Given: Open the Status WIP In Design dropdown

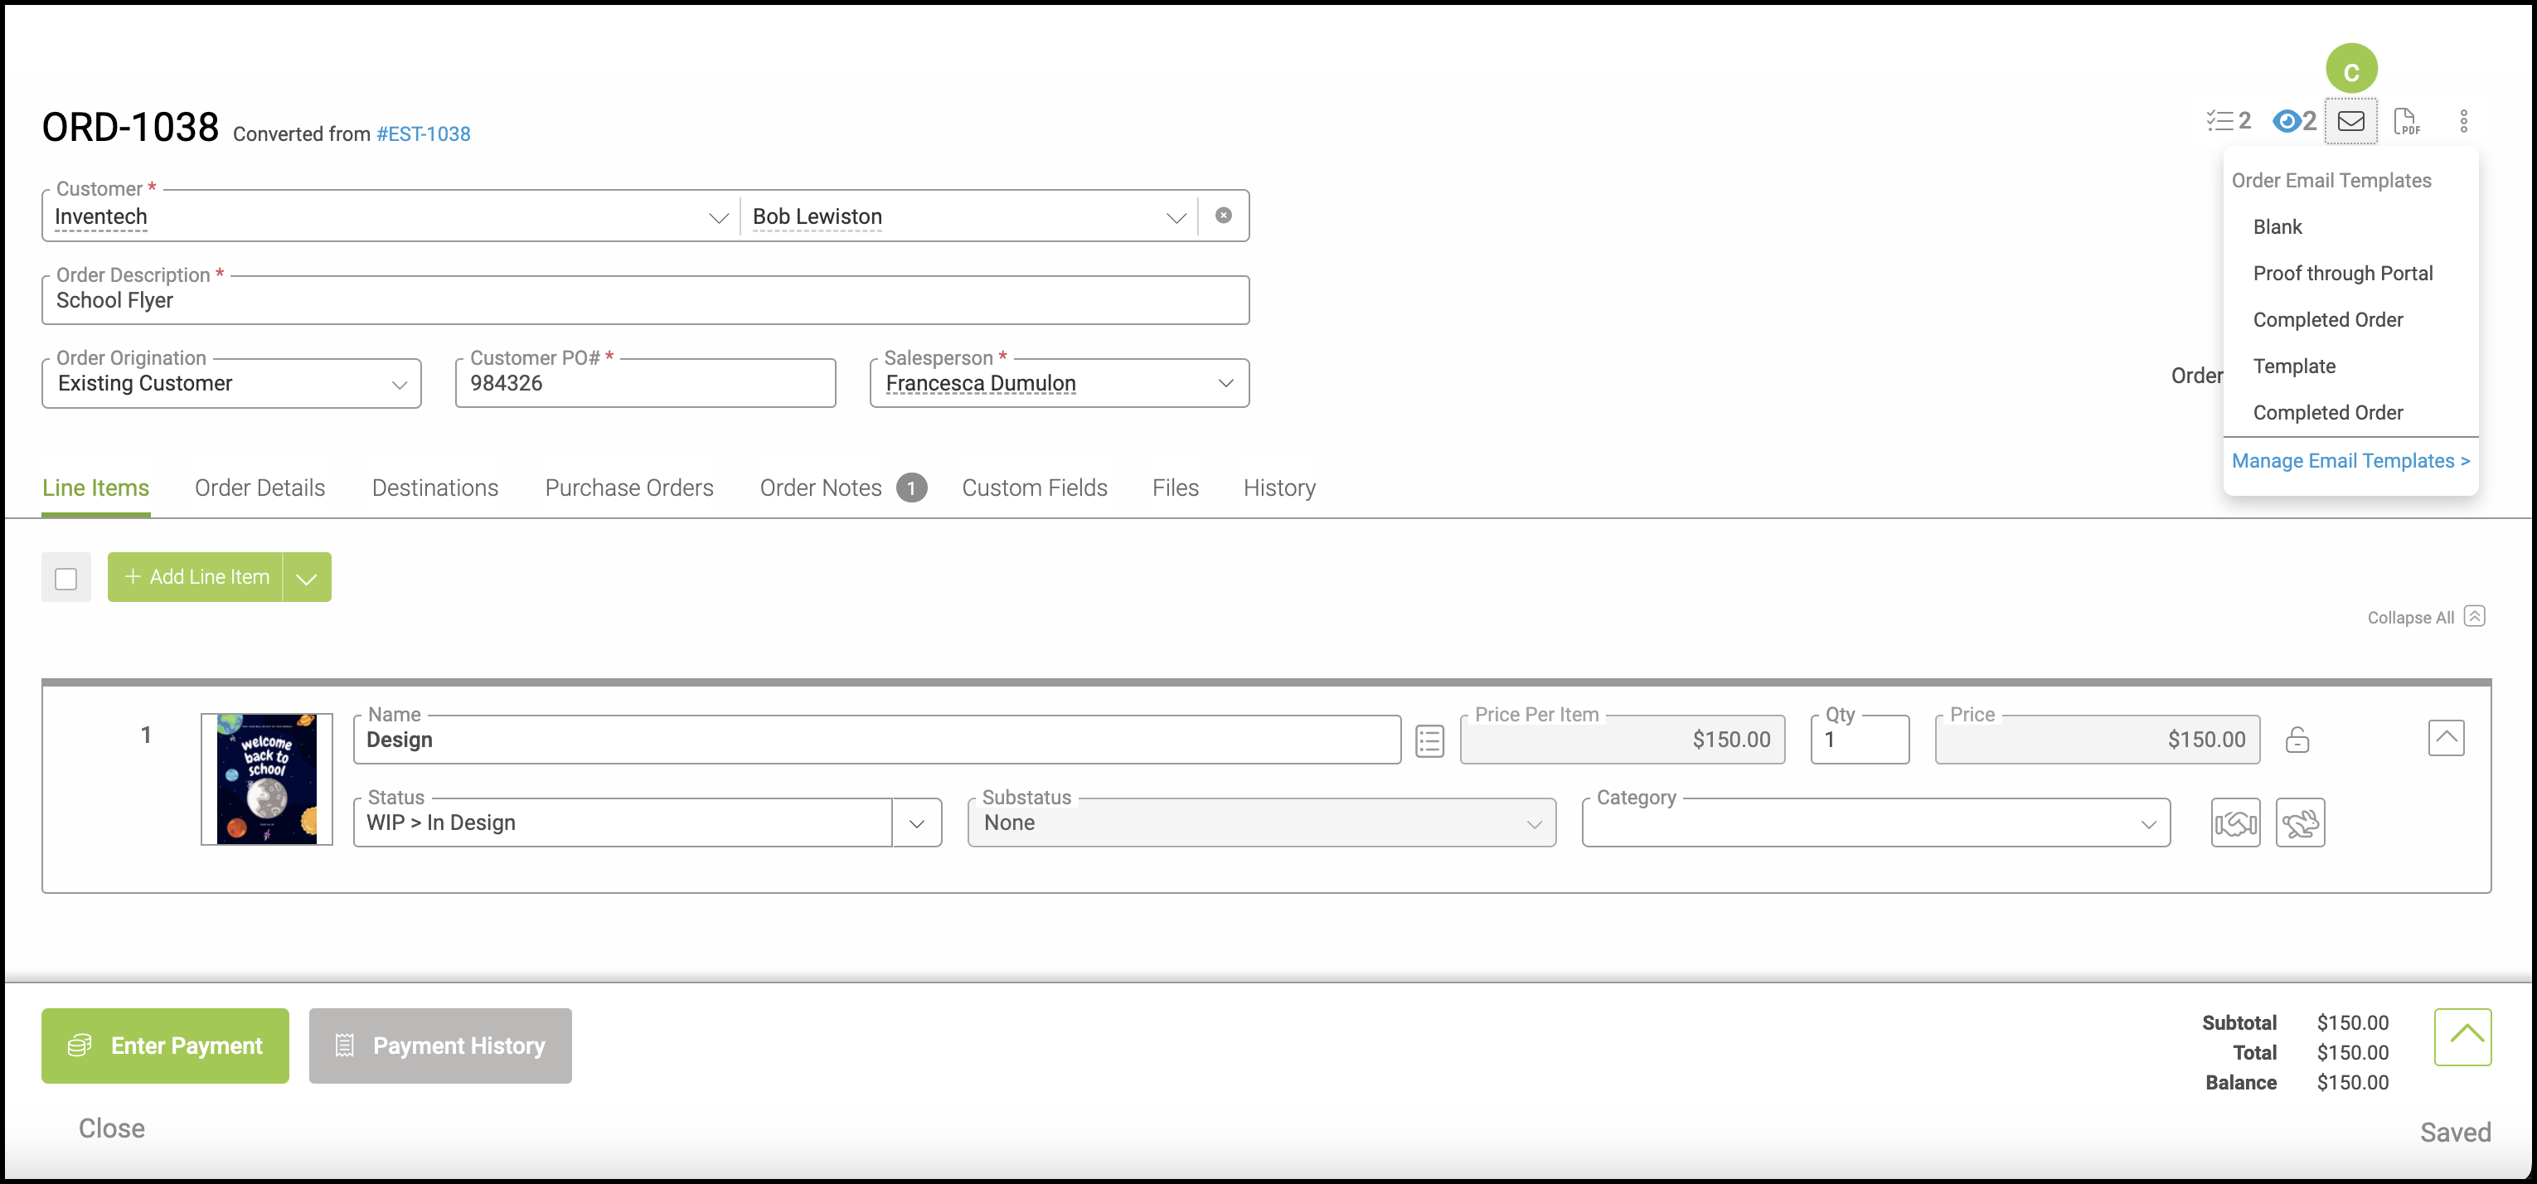Looking at the screenshot, I should pos(916,823).
